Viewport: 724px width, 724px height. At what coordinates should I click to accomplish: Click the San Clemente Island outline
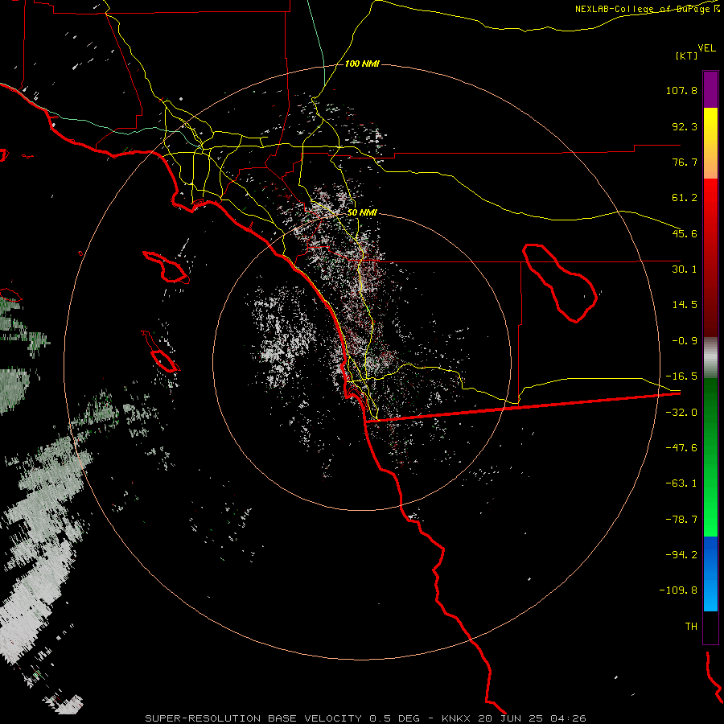click(160, 352)
